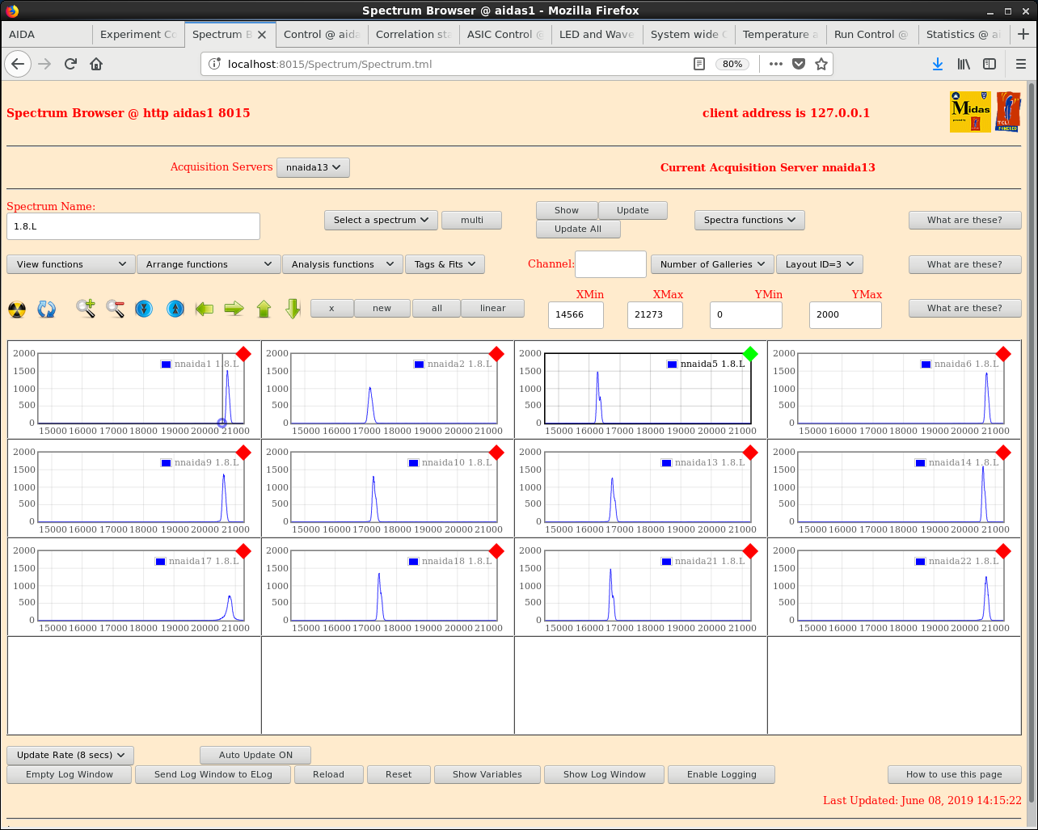The width and height of the screenshot is (1038, 830).
Task: Click the blue nnaida2 legend color swatch
Action: click(419, 364)
